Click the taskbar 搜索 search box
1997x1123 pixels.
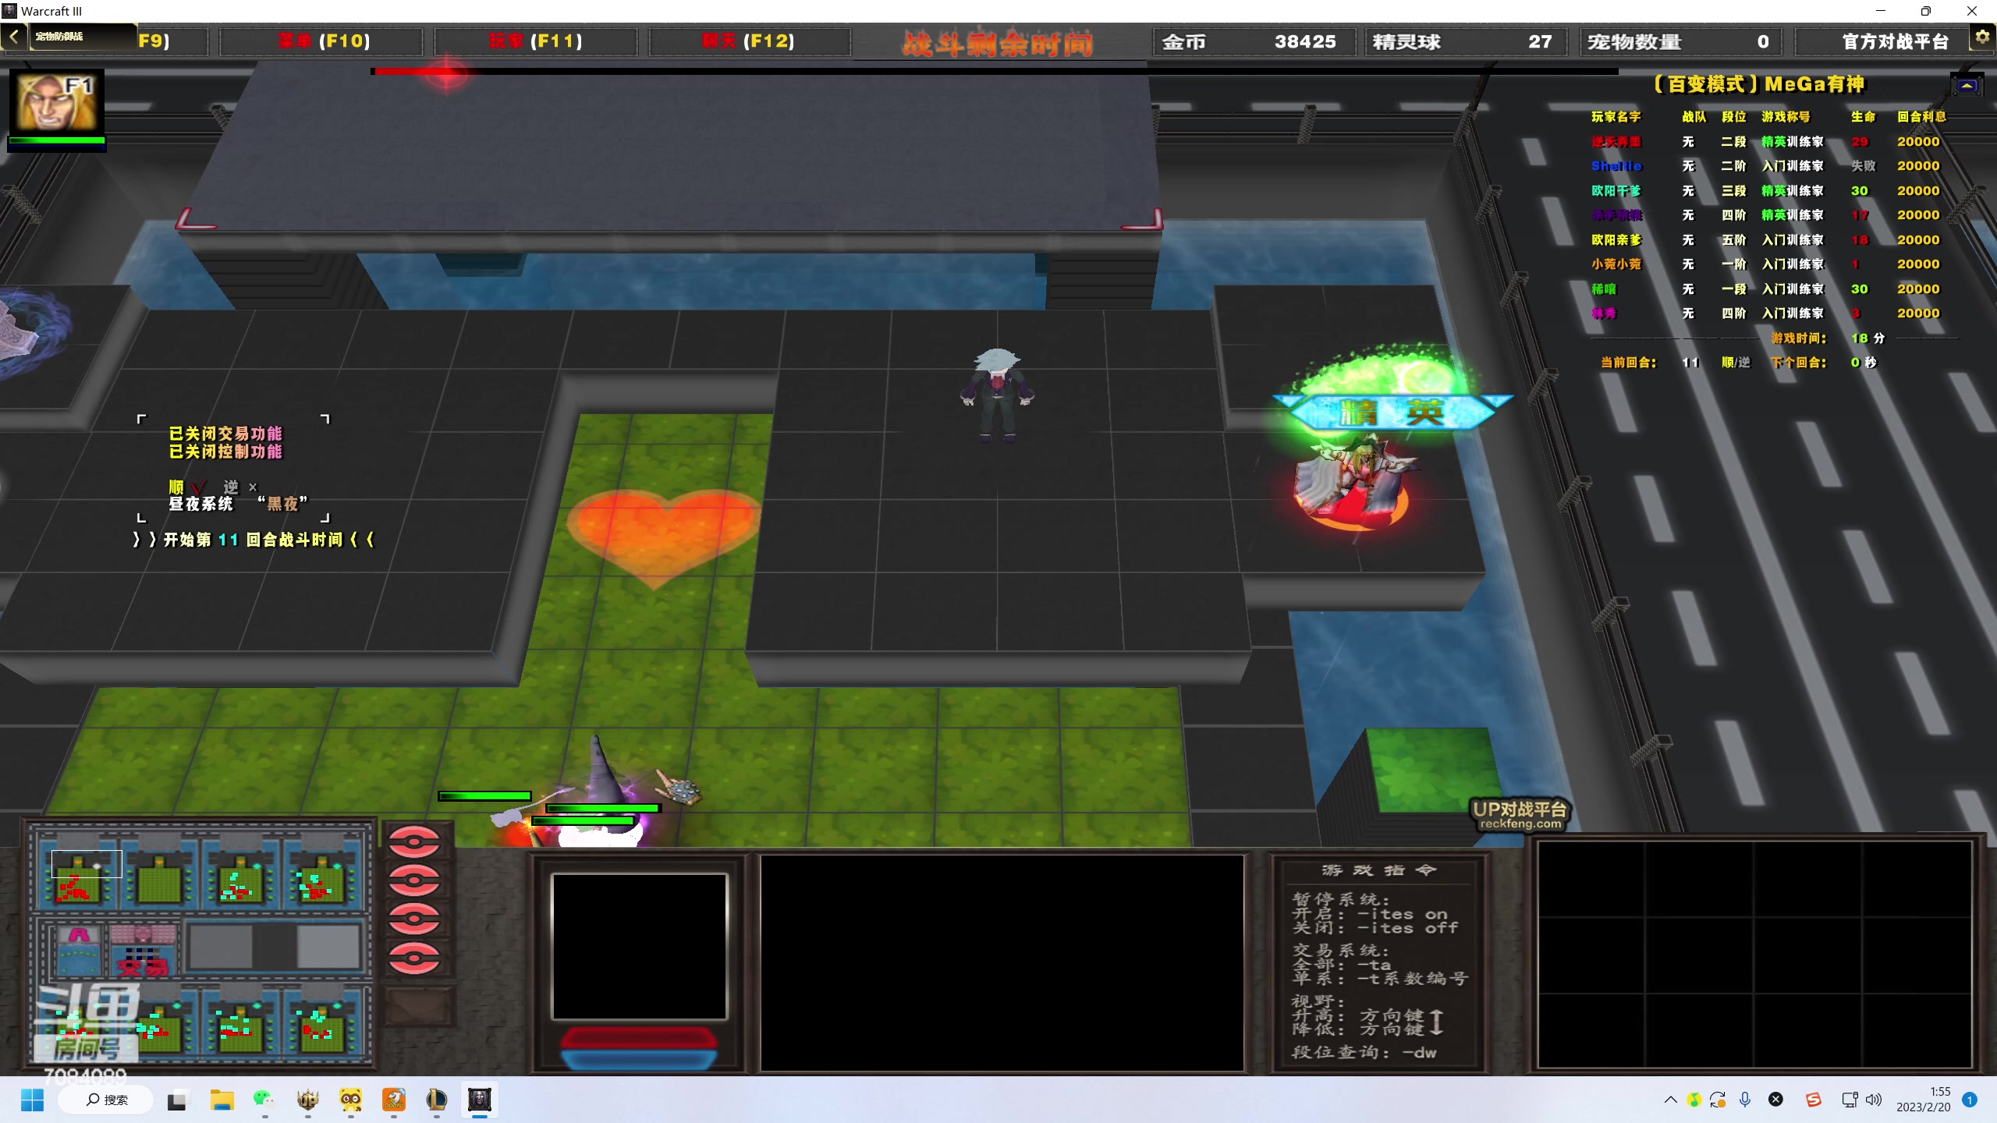[x=107, y=1100]
